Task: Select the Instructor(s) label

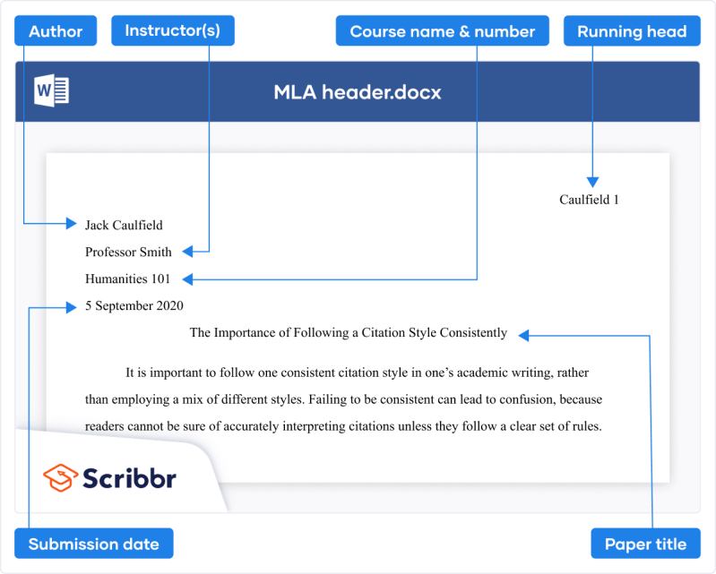Action: [x=173, y=30]
